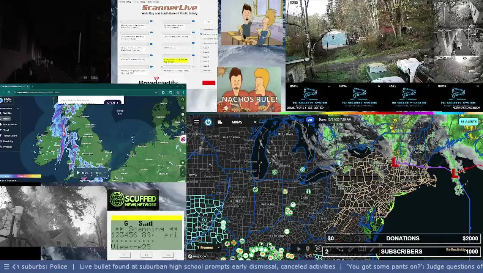Zoom in on the Zoom Earth map

tap(183, 169)
